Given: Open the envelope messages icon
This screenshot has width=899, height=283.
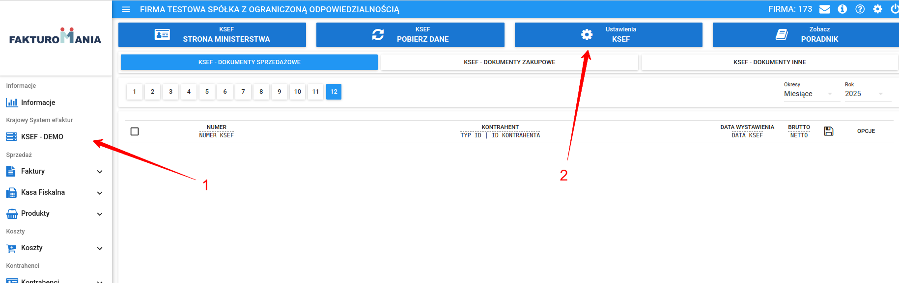Looking at the screenshot, I should (x=825, y=9).
